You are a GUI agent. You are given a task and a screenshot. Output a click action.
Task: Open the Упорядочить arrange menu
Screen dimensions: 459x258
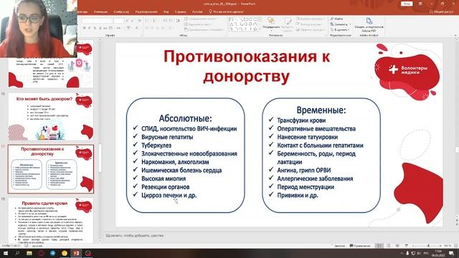pyautogui.click(x=271, y=24)
